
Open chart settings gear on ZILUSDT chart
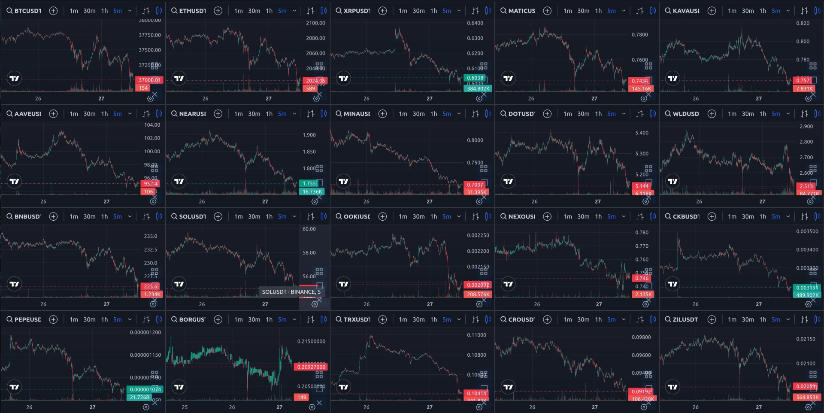click(x=808, y=407)
